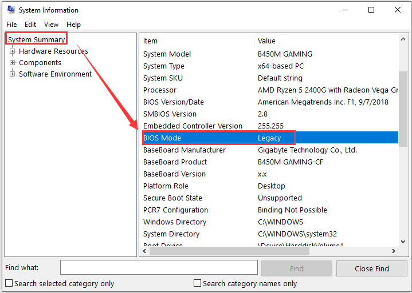Select the Embedded Controller Version row

(270, 126)
